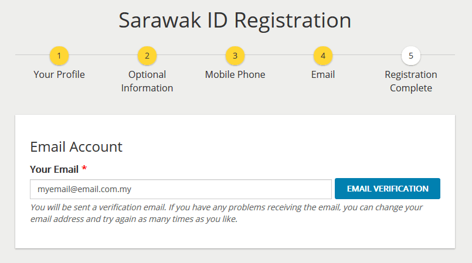Screen dimensions: 472x263
Task: Click the progress line between steps 2 and 3
Action: 191,55
